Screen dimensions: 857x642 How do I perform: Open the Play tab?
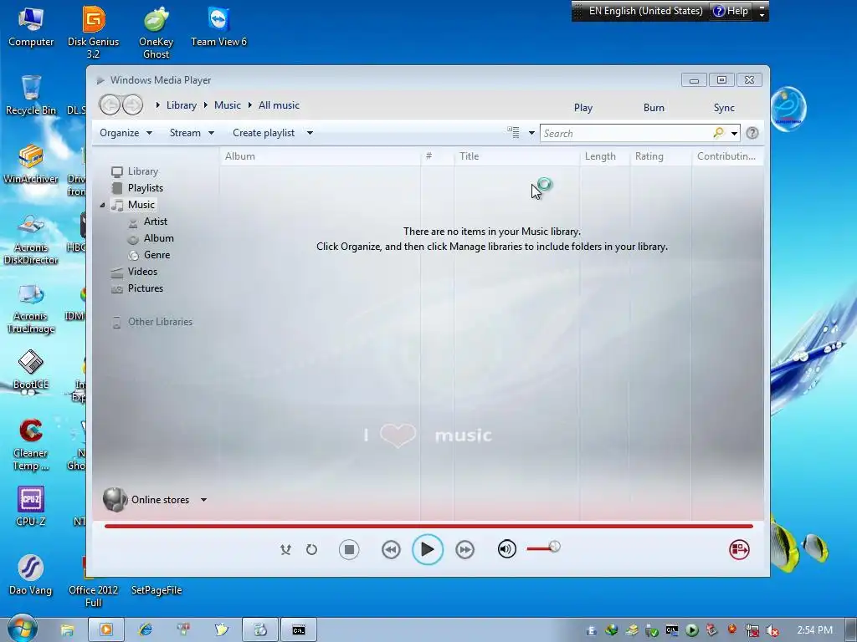click(x=583, y=108)
